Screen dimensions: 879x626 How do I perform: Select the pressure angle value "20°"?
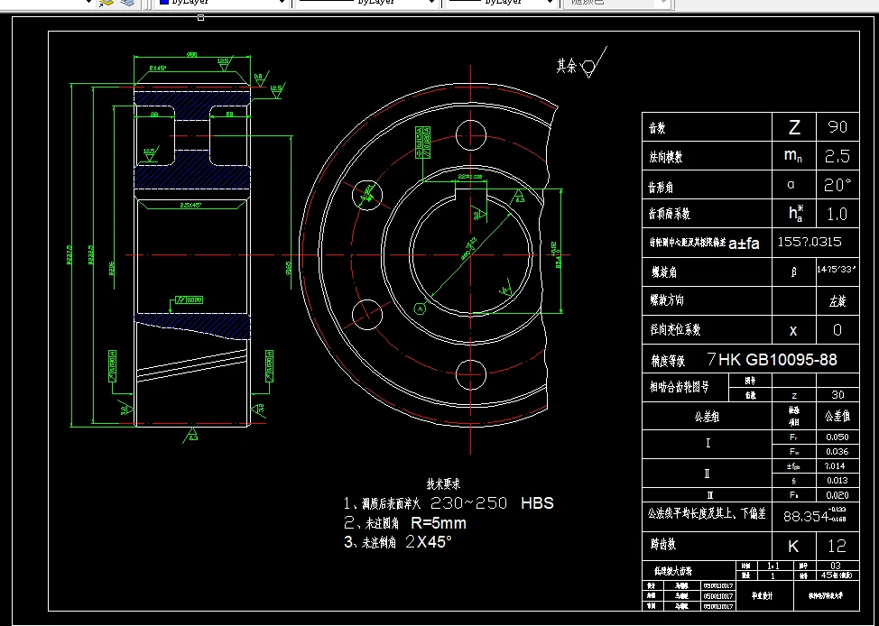pos(838,186)
